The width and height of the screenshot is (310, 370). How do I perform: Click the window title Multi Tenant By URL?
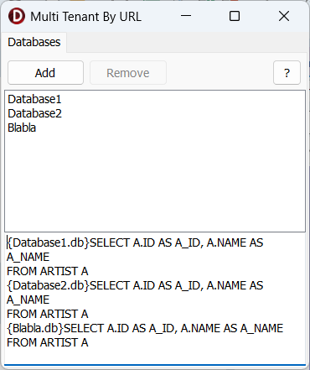pos(85,17)
